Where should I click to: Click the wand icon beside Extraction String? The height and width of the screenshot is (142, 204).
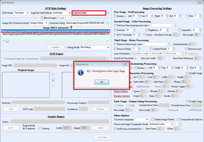pyautogui.click(x=107, y=23)
